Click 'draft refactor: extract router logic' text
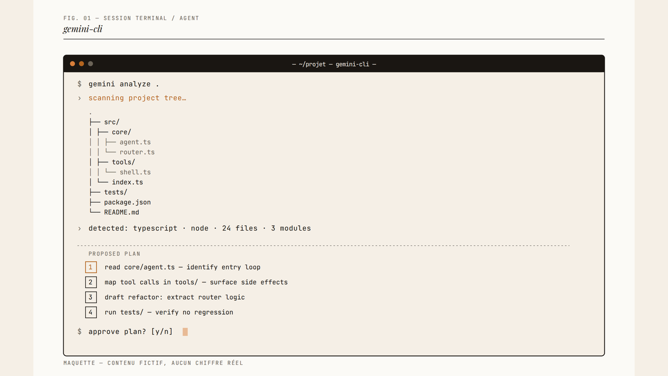This screenshot has height=376, width=668. tap(175, 297)
